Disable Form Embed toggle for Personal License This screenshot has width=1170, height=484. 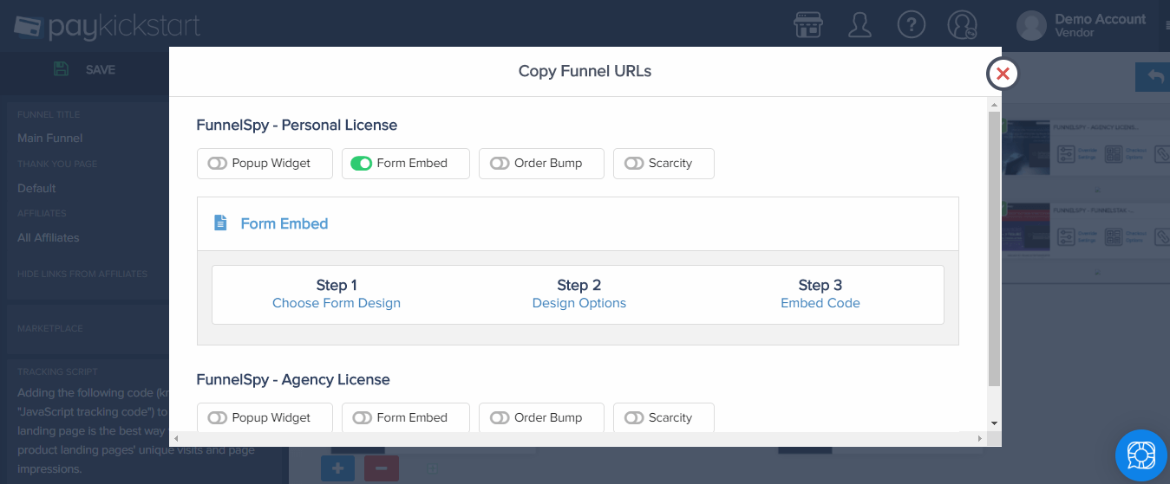click(362, 163)
